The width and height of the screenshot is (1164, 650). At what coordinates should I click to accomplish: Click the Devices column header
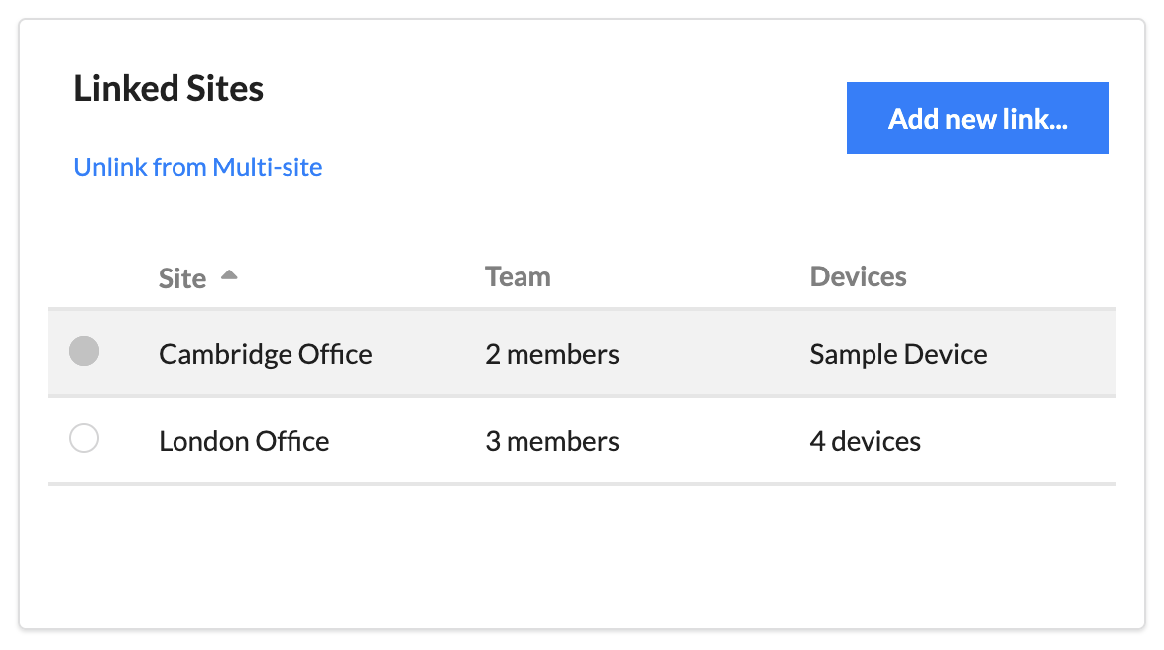click(x=859, y=276)
